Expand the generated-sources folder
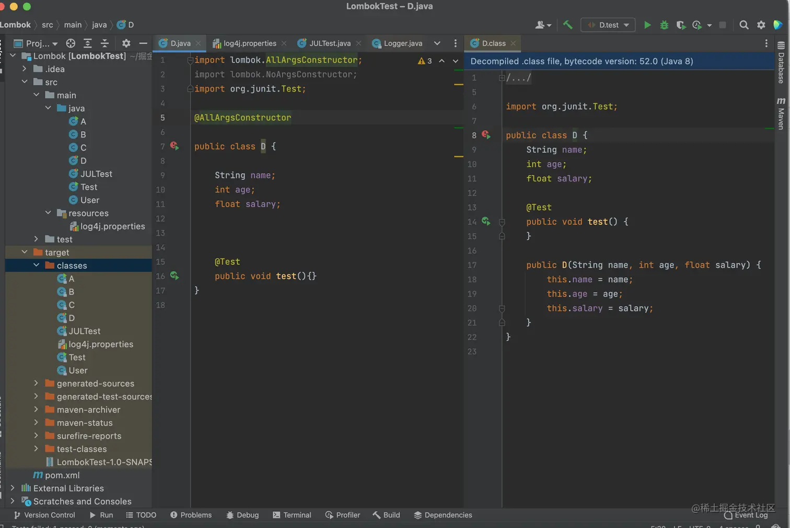The image size is (790, 528). coord(36,383)
